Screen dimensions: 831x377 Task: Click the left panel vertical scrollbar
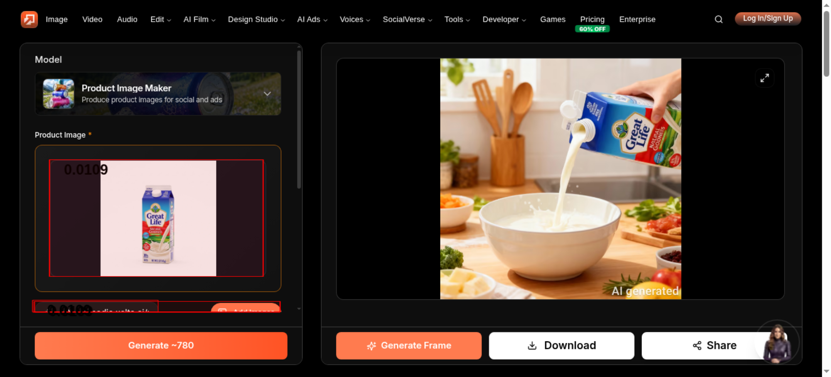(299, 120)
